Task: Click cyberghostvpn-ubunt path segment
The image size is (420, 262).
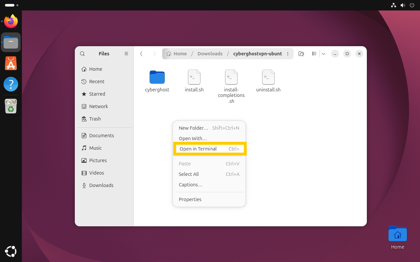Action: click(258, 54)
